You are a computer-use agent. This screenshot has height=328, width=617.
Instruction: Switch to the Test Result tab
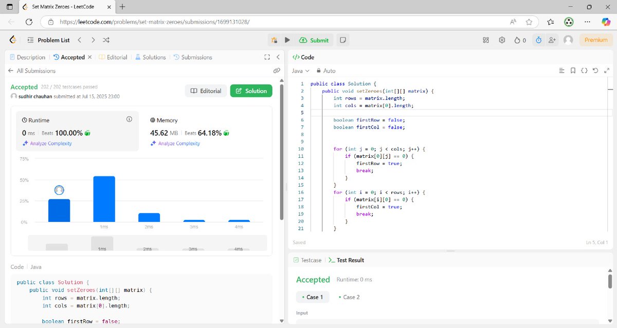point(346,260)
